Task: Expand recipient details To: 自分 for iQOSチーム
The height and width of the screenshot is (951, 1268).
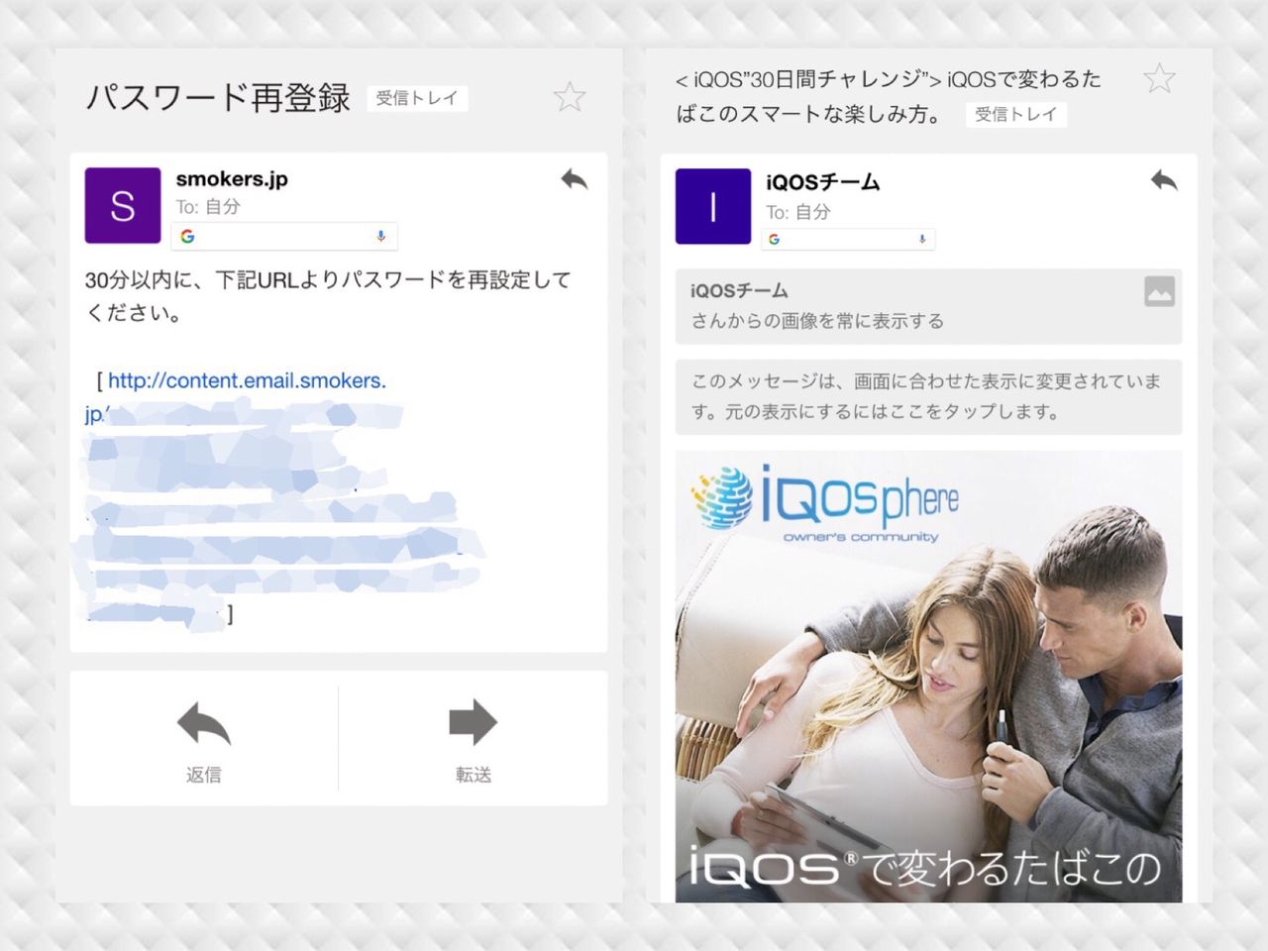Action: [798, 212]
